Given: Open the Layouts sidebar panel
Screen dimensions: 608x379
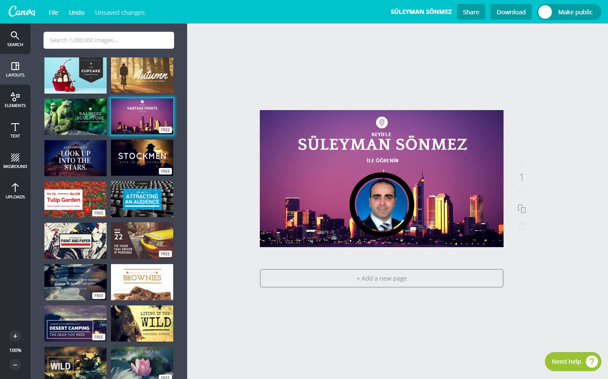Looking at the screenshot, I should click(x=15, y=69).
